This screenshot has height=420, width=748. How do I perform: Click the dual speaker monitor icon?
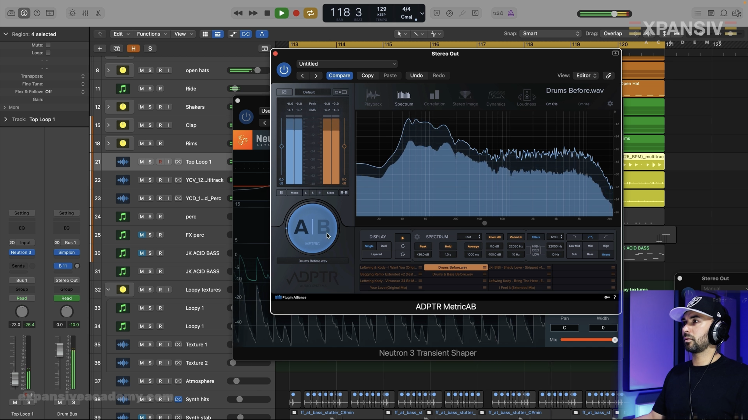pos(344,193)
